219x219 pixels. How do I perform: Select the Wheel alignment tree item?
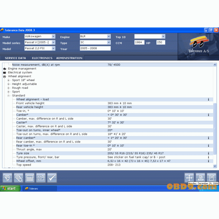[19, 76]
